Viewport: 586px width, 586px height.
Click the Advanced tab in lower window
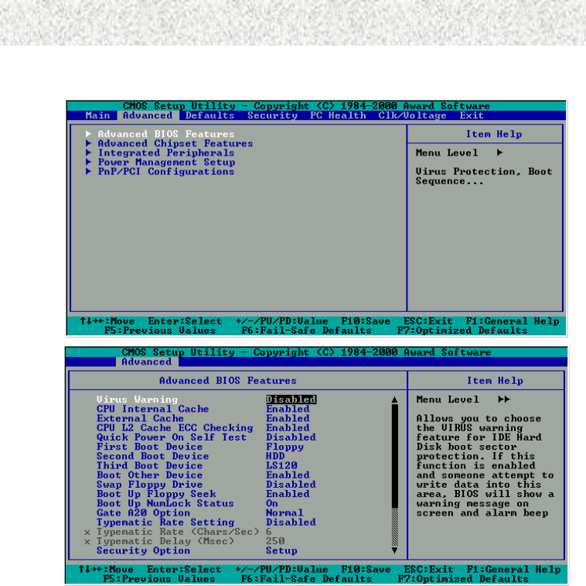[147, 362]
